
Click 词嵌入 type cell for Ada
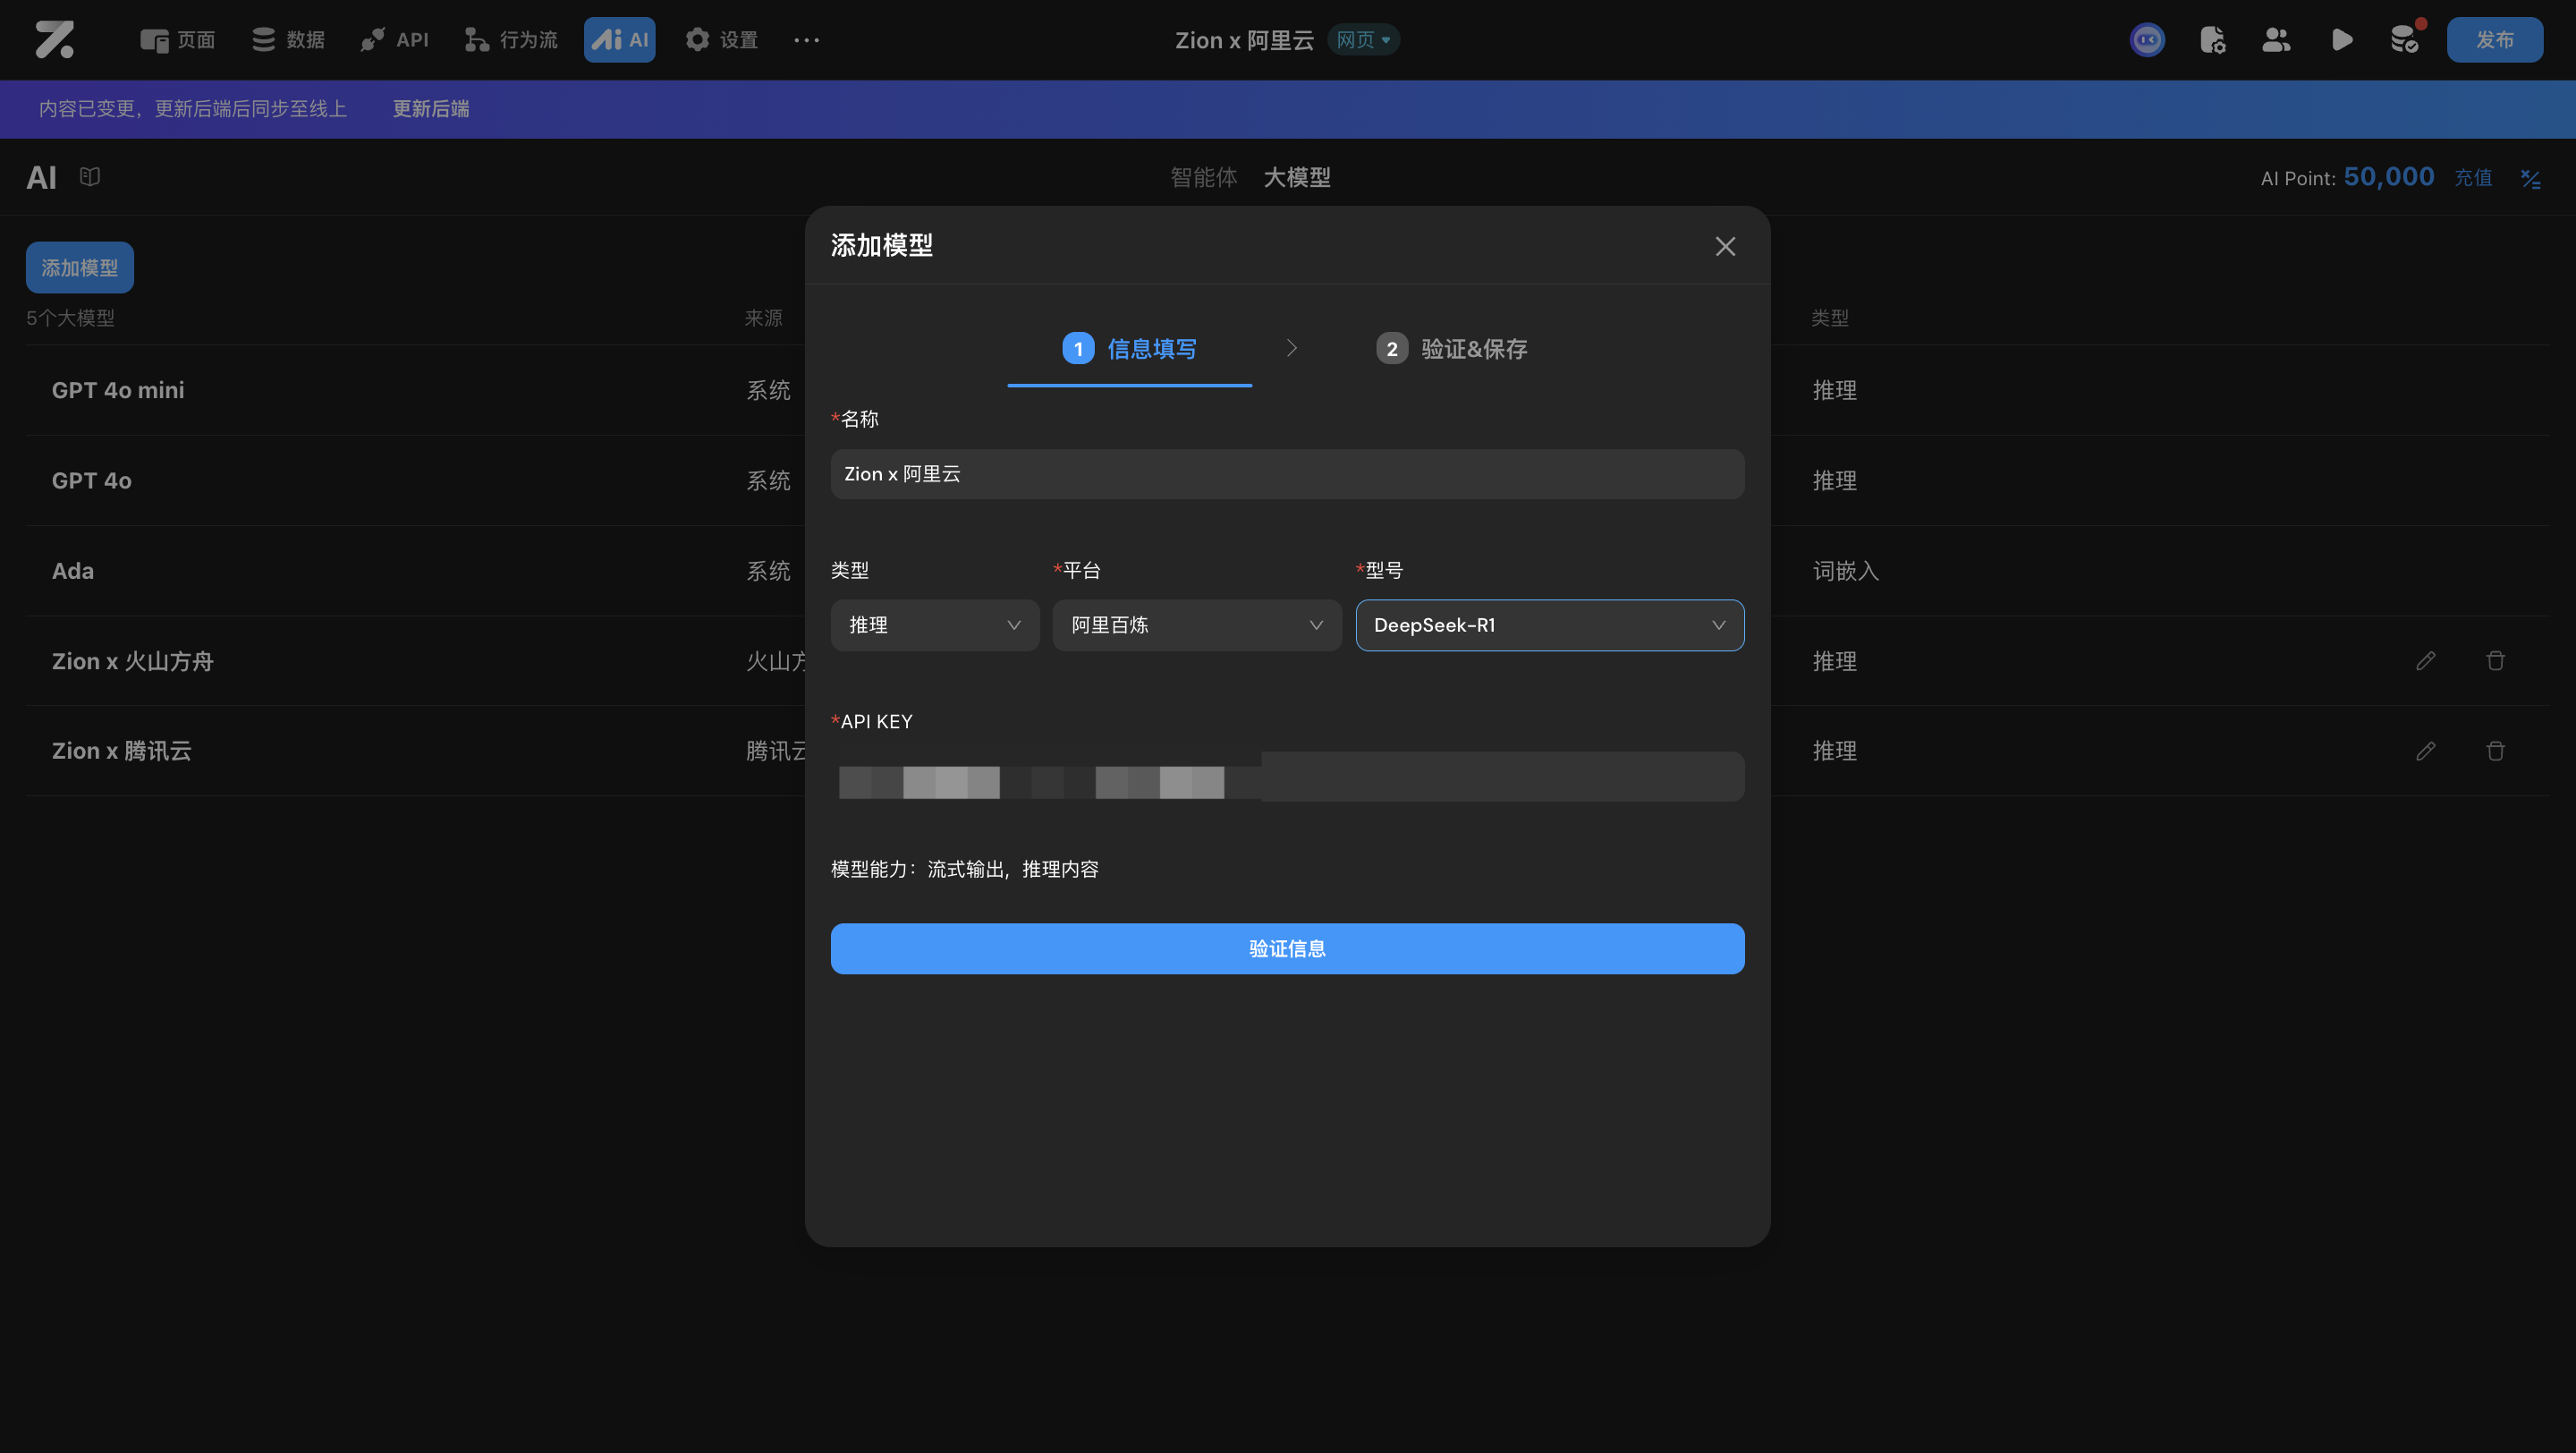pyautogui.click(x=1846, y=571)
